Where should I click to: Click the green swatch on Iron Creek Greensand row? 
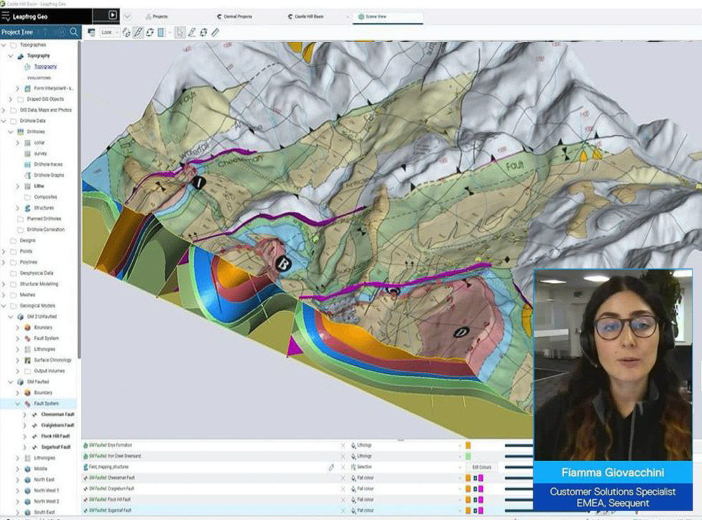click(468, 456)
